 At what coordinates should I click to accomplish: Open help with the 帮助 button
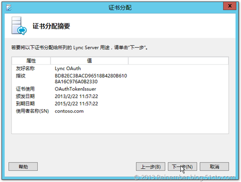point(23,167)
